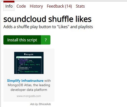Viewport: 127px width, 107px height.
Task: Select the soundcloud shuffle likes title
Action: click(47, 19)
